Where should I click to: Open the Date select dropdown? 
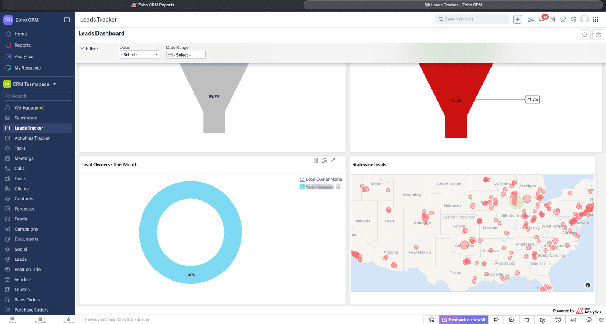coord(140,55)
